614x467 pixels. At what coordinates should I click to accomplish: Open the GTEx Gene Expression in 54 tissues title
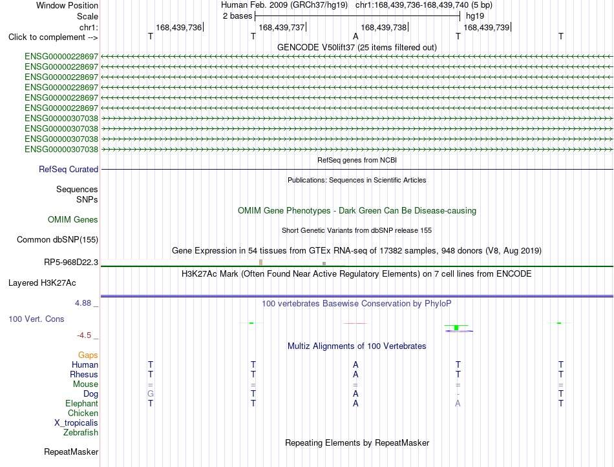pos(357,250)
